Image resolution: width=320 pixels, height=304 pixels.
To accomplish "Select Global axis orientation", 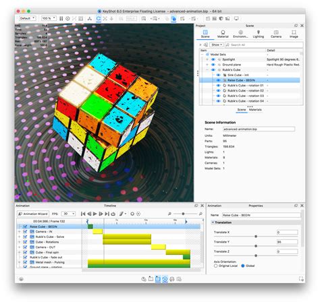I will [x=243, y=266].
